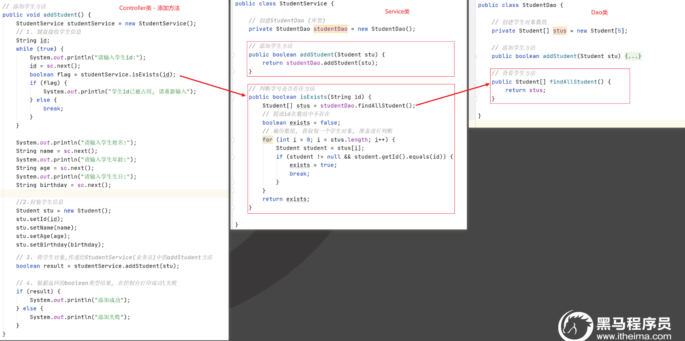Click println "学生id已被占用" line
Screen dimensions: 685x341
coord(120,92)
